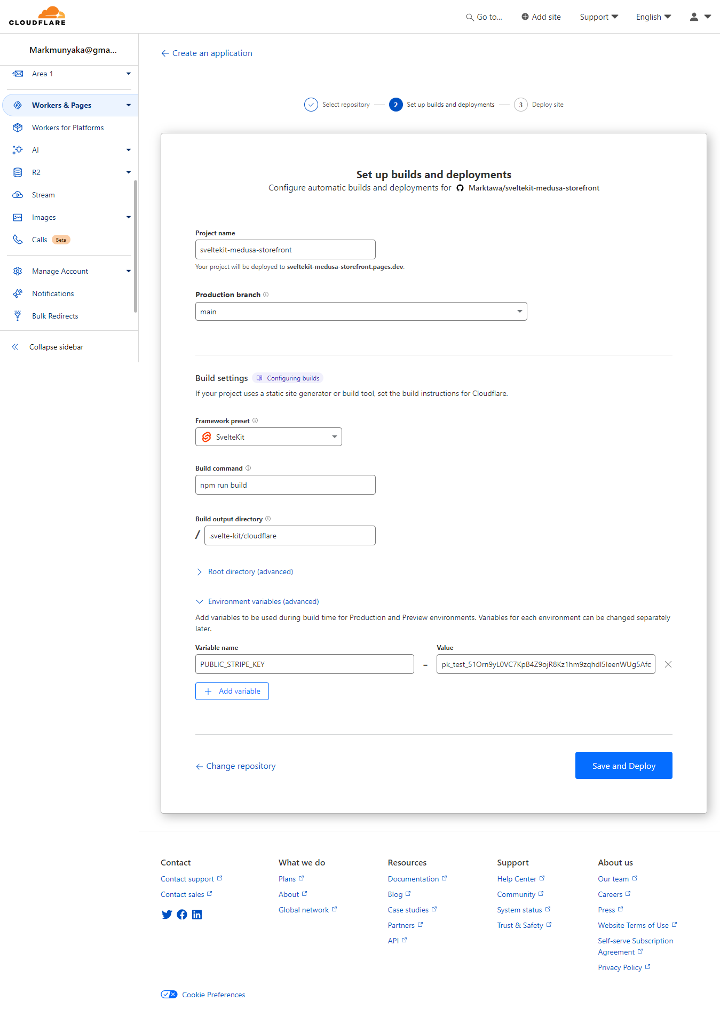Click the Build command input field
Image resolution: width=720 pixels, height=1017 pixels.
[x=286, y=485]
